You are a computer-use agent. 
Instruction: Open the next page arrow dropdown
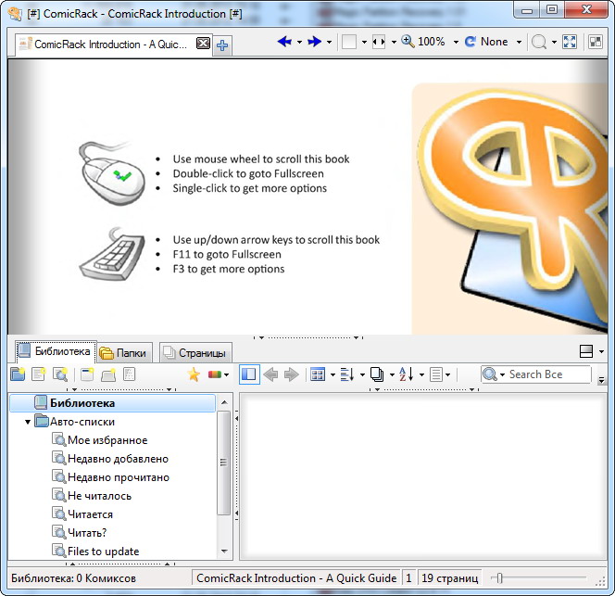coord(329,42)
